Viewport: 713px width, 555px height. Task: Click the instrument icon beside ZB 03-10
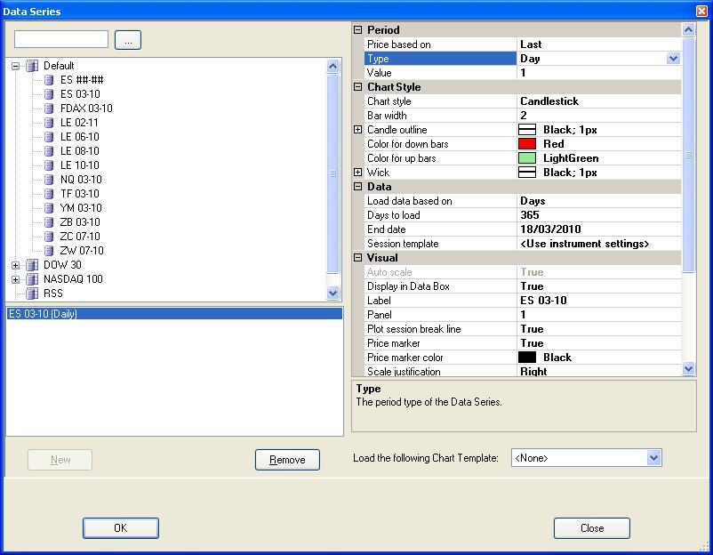pos(49,222)
